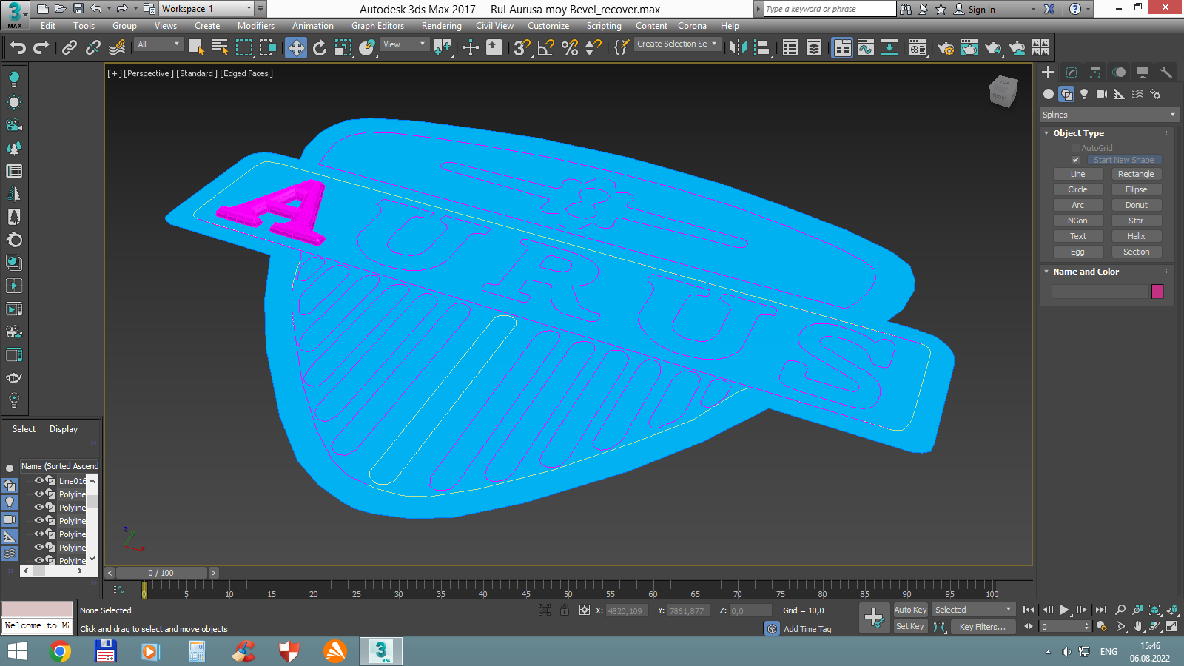This screenshot has height=666, width=1184.
Task: Toggle Display Lights filter in Scene Explorer
Action: pos(10,502)
